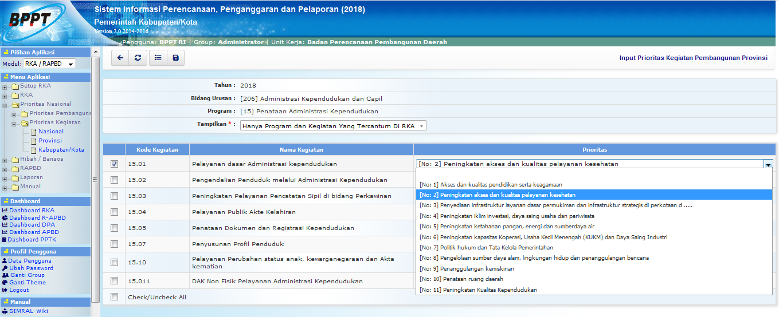The height and width of the screenshot is (317, 779).
Task: Tick the checkbox for kegiatan 15.04
Action: coord(115,212)
